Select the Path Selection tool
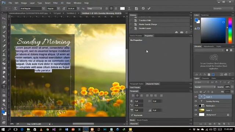Viewport: 235px width, 132px height. pos(4,91)
